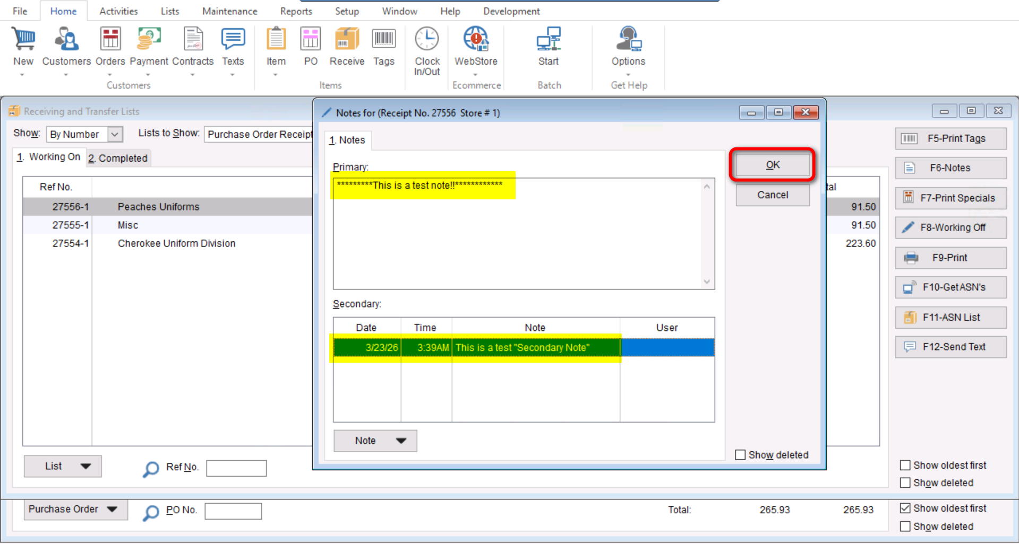Open the Note dropdown button
Image resolution: width=1019 pixels, height=544 pixels.
coord(375,441)
